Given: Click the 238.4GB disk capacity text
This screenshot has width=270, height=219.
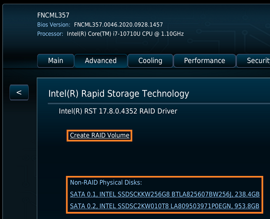Looking at the screenshot, I should pos(249,194).
